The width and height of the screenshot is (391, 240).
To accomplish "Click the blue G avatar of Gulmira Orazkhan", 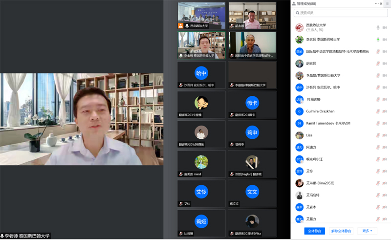I will point(299,111).
